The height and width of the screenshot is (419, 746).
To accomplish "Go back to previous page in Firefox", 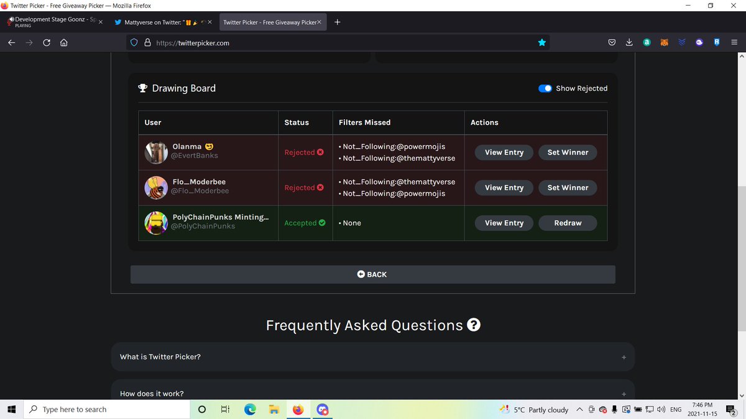I will click(x=11, y=43).
